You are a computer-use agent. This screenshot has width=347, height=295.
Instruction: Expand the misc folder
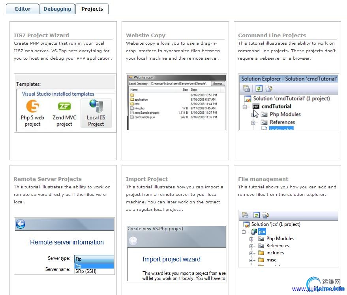(x=251, y=260)
